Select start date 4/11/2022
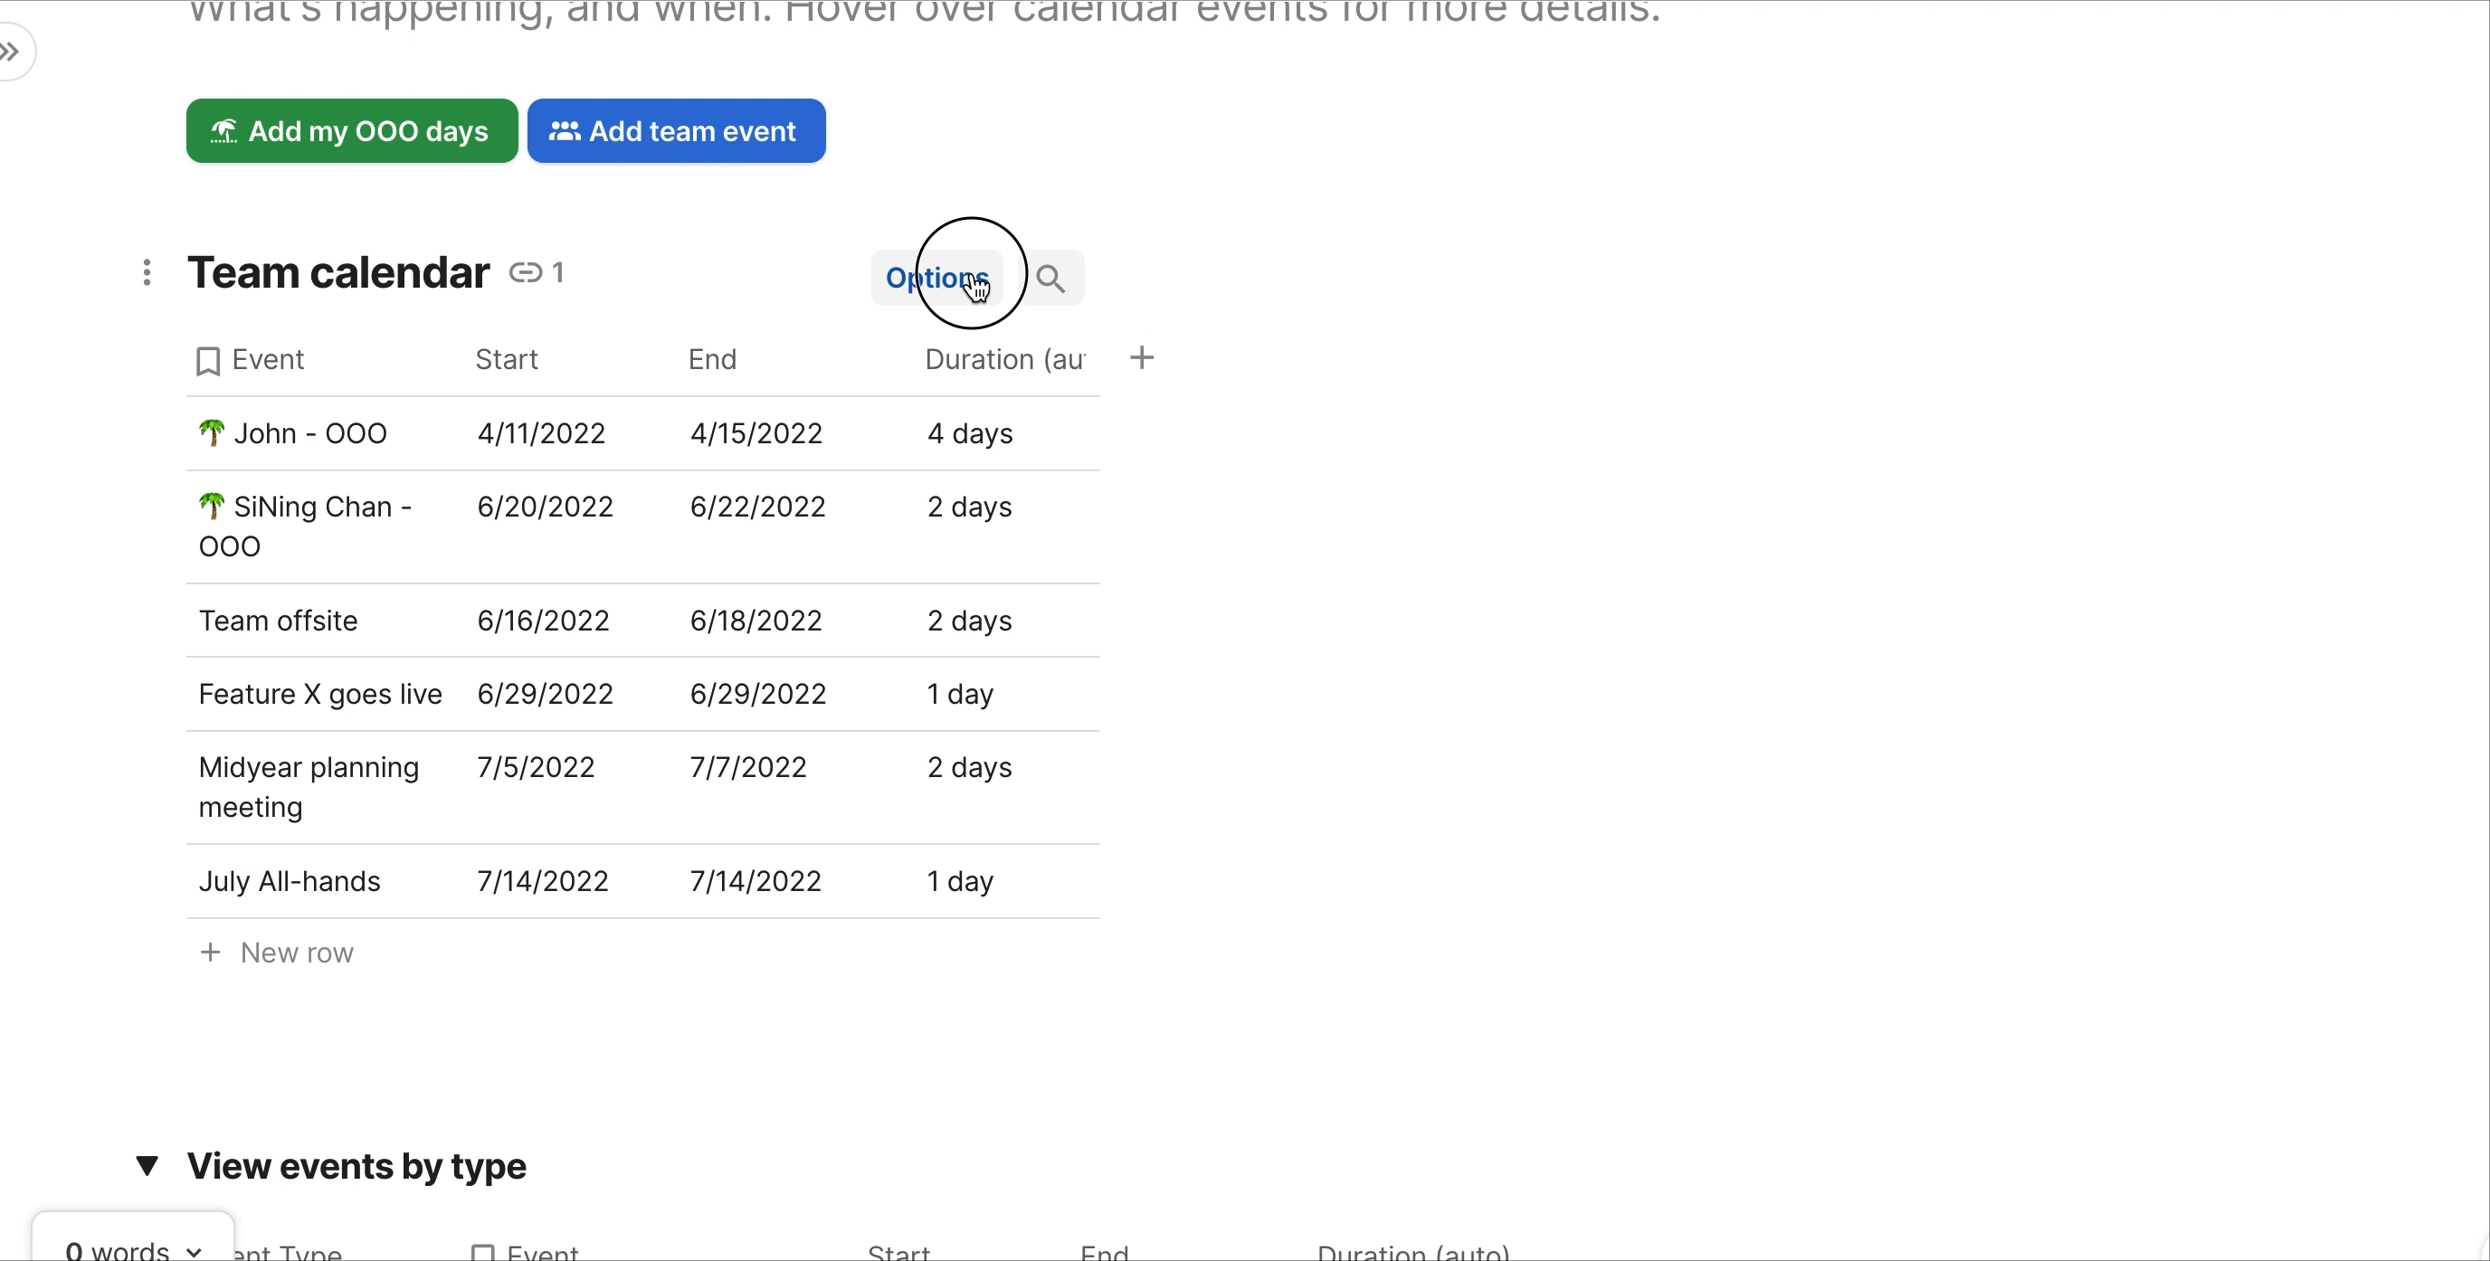 pyautogui.click(x=541, y=433)
